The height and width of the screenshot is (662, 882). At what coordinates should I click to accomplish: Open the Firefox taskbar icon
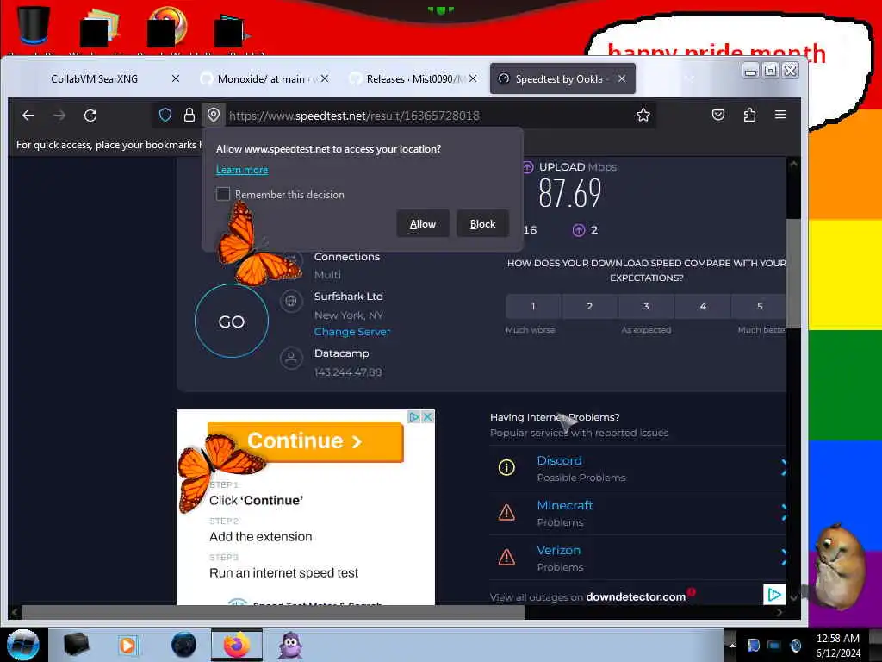click(237, 645)
